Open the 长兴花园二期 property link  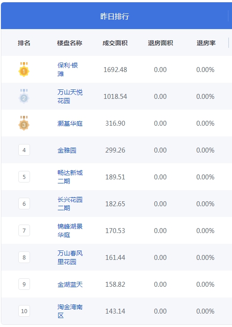(70, 204)
